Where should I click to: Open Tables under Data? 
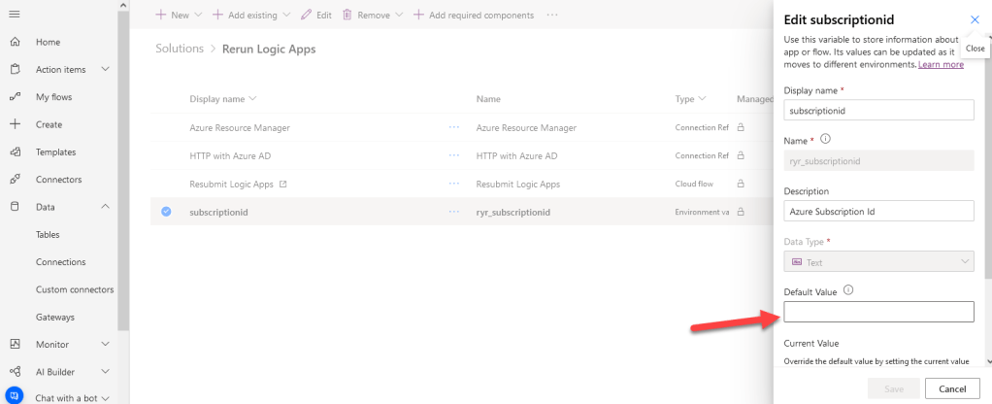click(x=48, y=234)
